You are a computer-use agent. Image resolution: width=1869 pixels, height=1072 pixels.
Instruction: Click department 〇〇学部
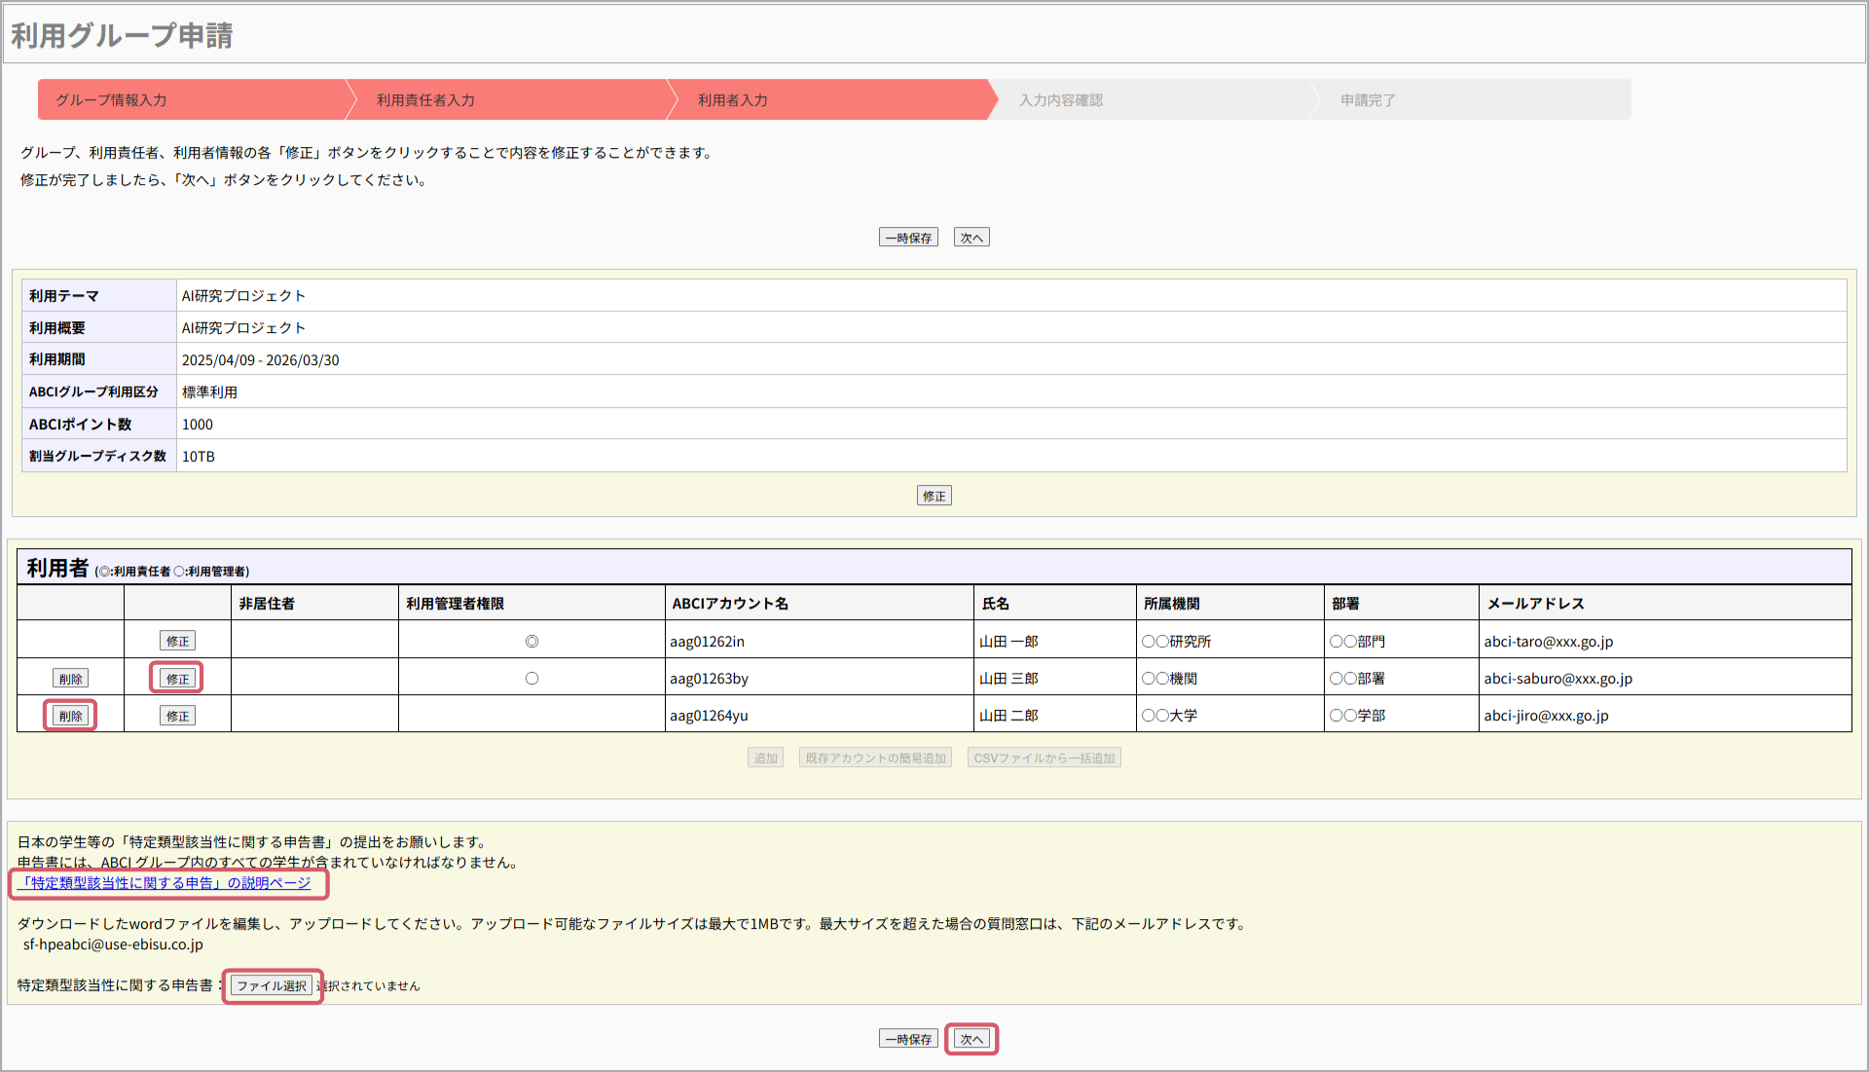coord(1358,716)
